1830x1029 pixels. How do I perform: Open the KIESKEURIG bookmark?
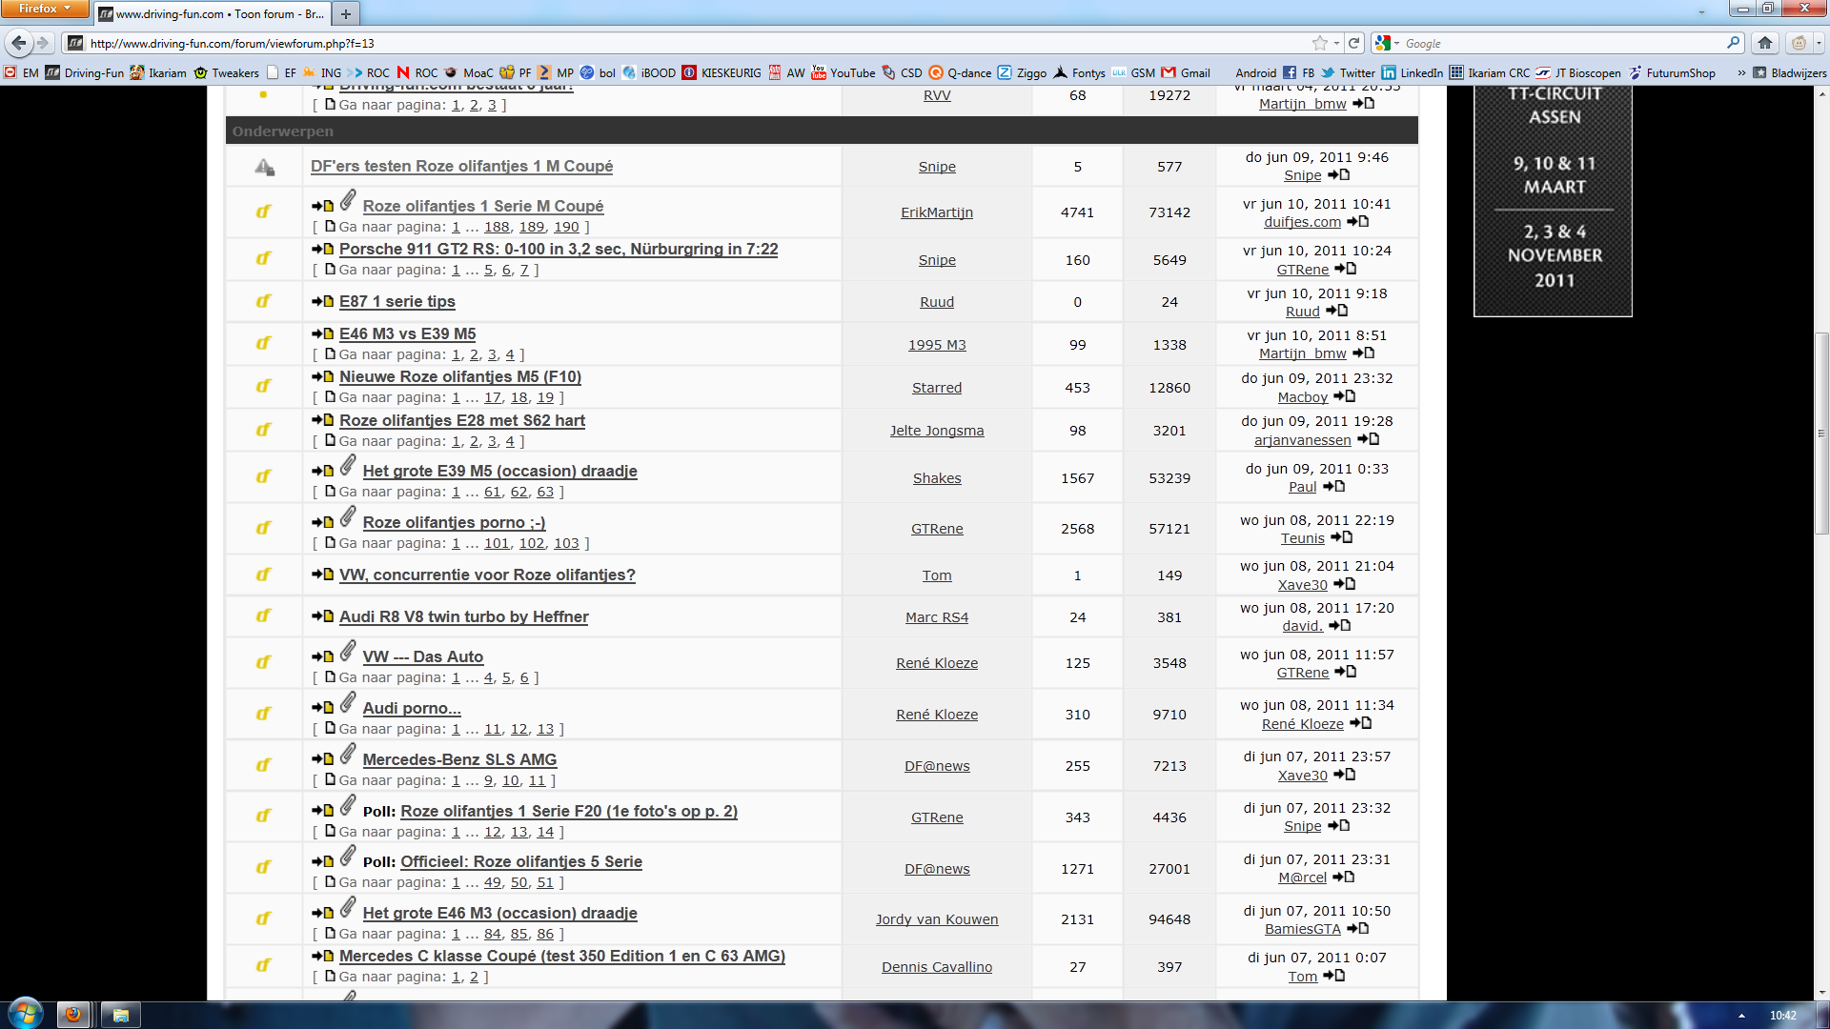(x=722, y=72)
